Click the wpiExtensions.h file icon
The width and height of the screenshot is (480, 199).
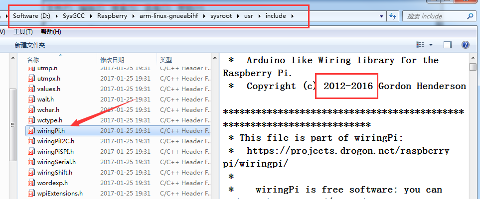click(31, 194)
